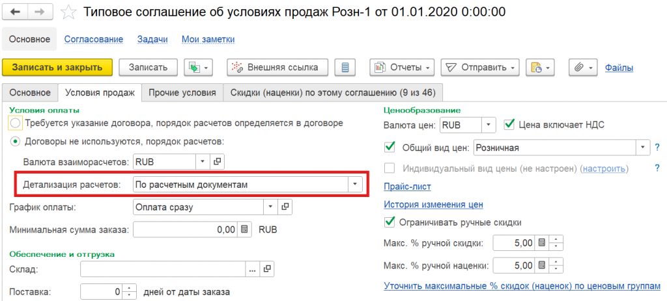Toggle Общий вид цен checkbox
This screenshot has width=667, height=301.
click(390, 148)
